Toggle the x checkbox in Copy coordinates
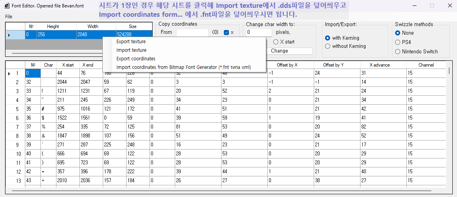Image resolution: width=457 pixels, height=197 pixels. coord(226,32)
